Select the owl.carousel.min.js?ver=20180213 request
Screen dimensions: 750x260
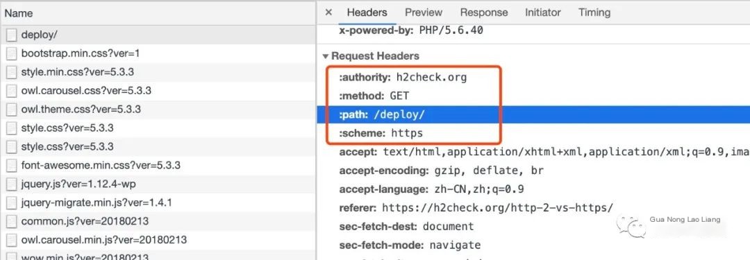tap(158, 241)
